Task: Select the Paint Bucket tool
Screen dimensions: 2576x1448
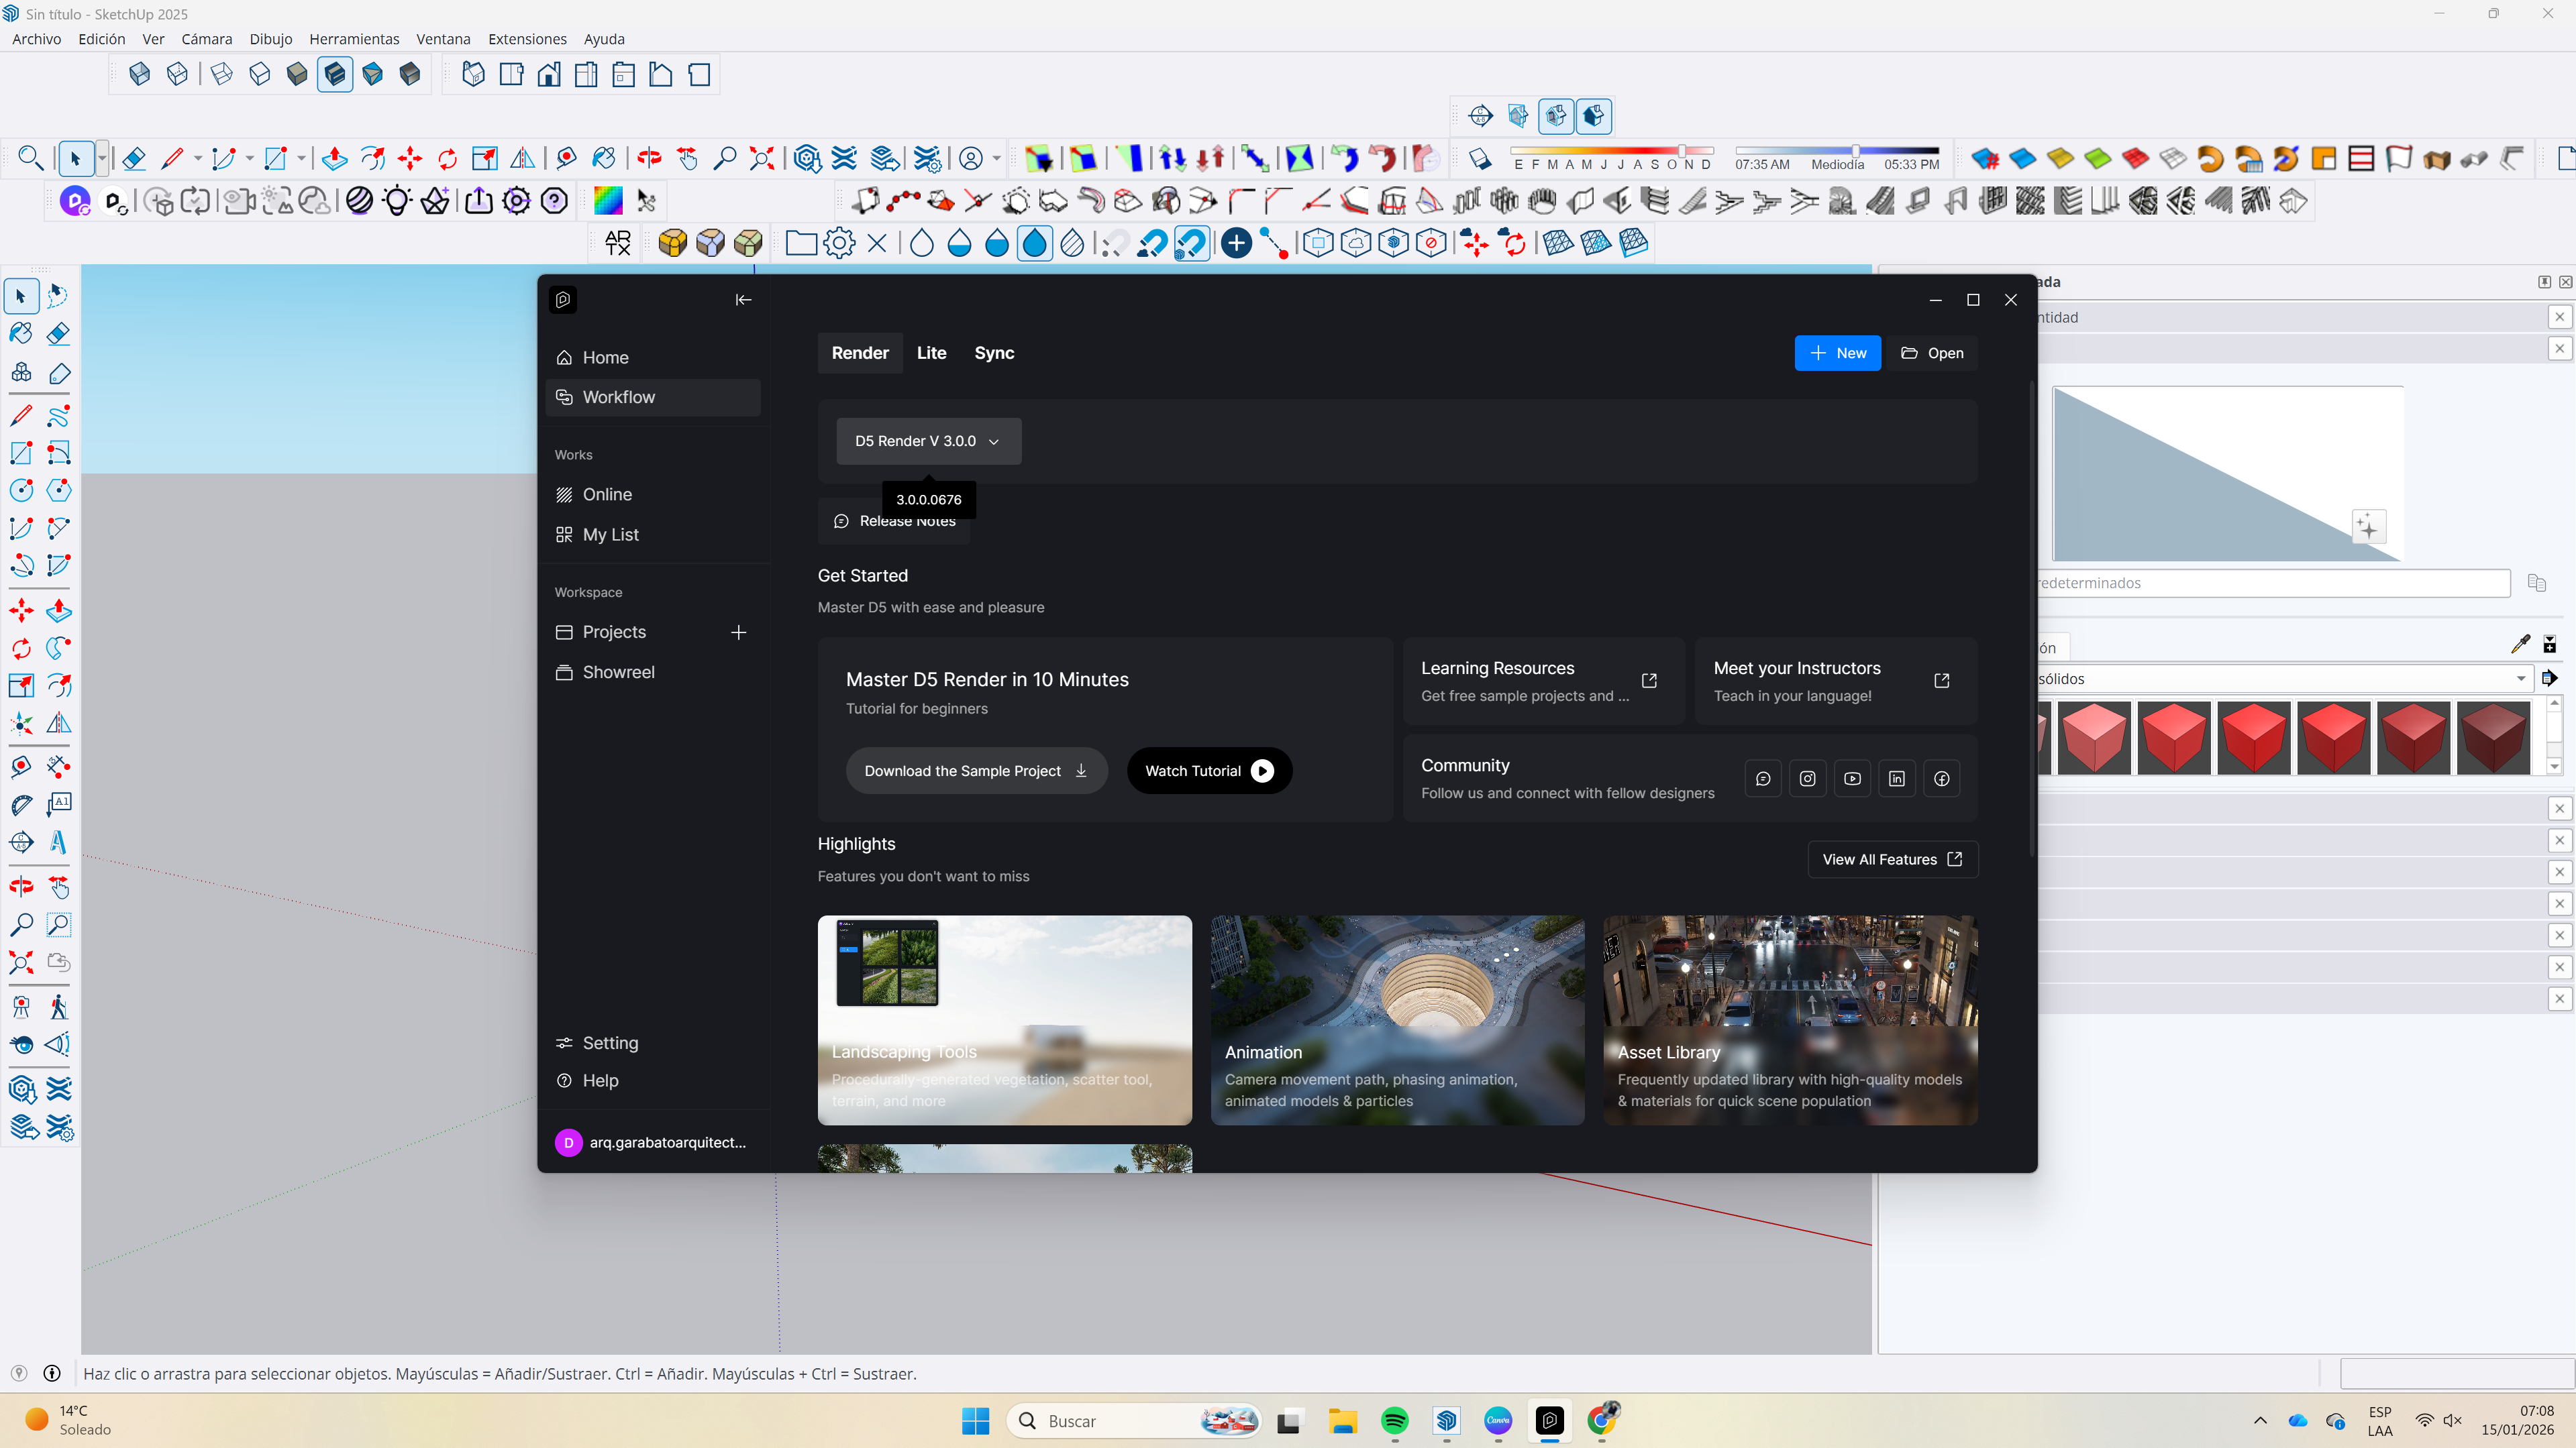Action: [x=21, y=334]
